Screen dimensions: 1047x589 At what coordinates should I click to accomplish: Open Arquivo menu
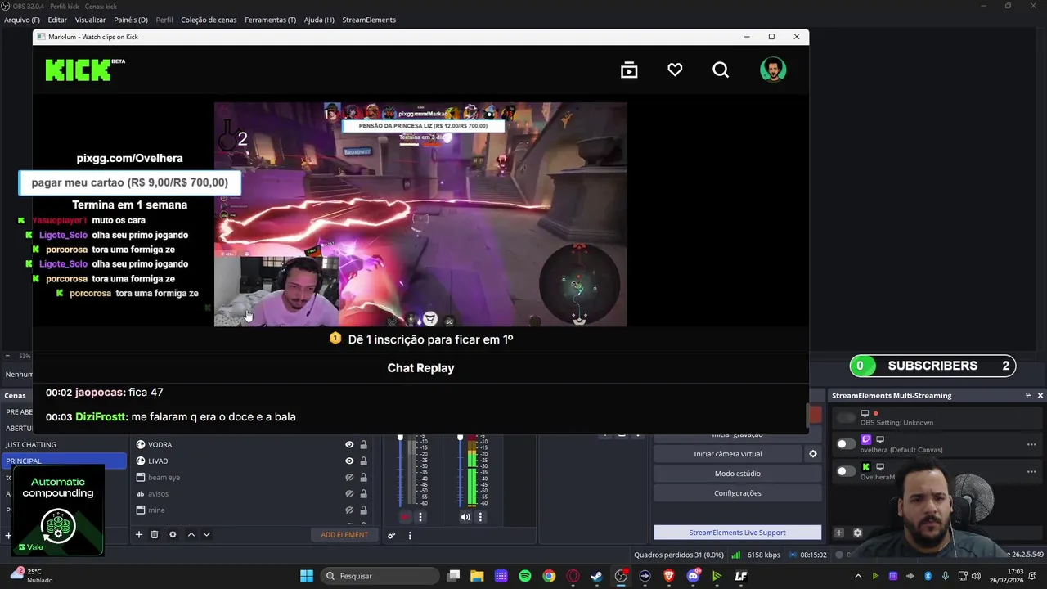(22, 20)
